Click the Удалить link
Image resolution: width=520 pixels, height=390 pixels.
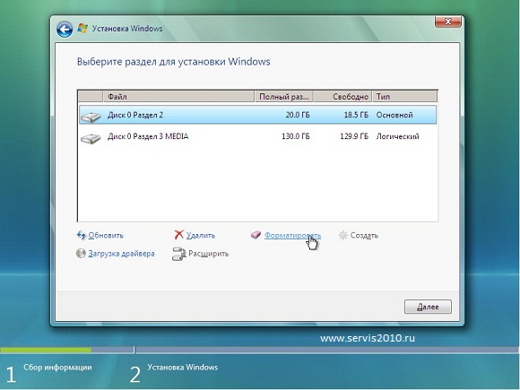(x=201, y=236)
